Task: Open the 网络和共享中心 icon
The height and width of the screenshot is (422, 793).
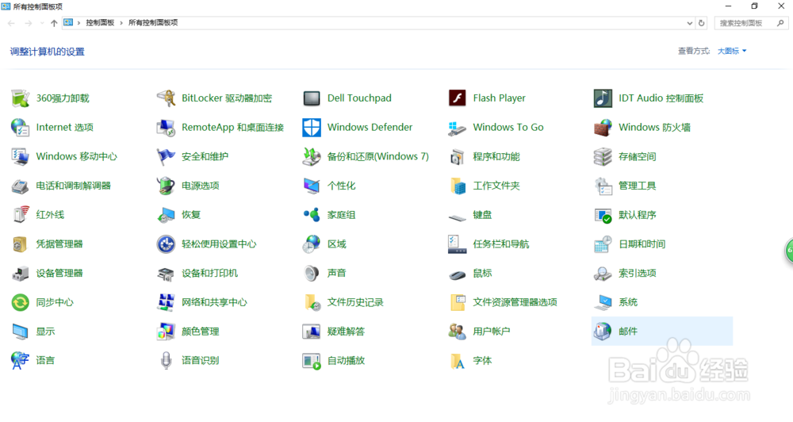Action: pyautogui.click(x=166, y=302)
